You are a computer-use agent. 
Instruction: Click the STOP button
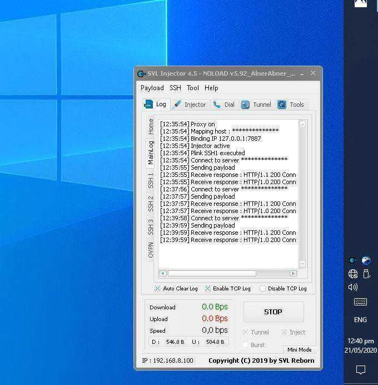(273, 312)
